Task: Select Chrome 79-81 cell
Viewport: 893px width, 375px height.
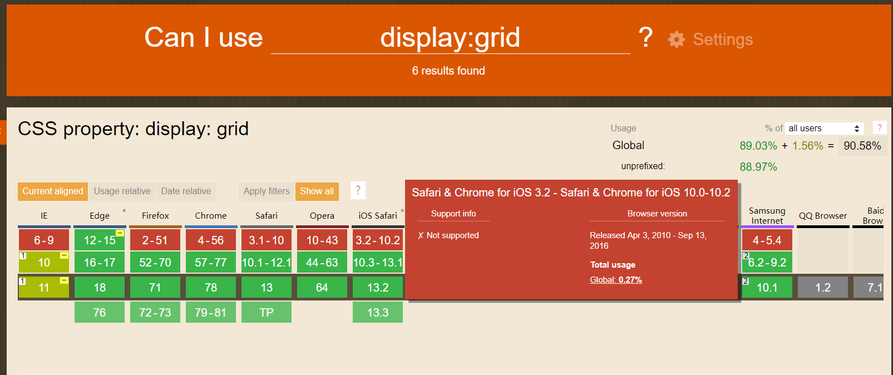Action: [211, 313]
